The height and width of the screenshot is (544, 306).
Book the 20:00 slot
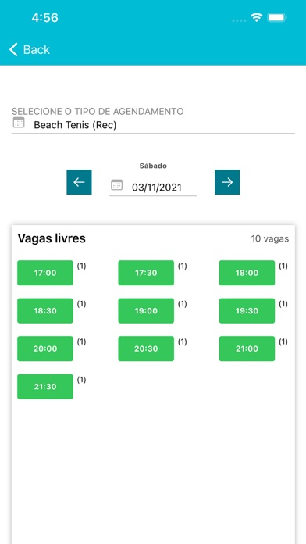[45, 349]
